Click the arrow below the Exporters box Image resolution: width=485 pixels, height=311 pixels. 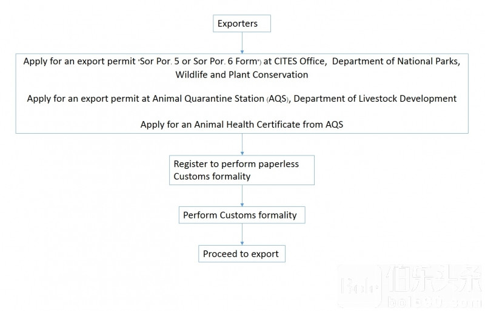(x=242, y=42)
